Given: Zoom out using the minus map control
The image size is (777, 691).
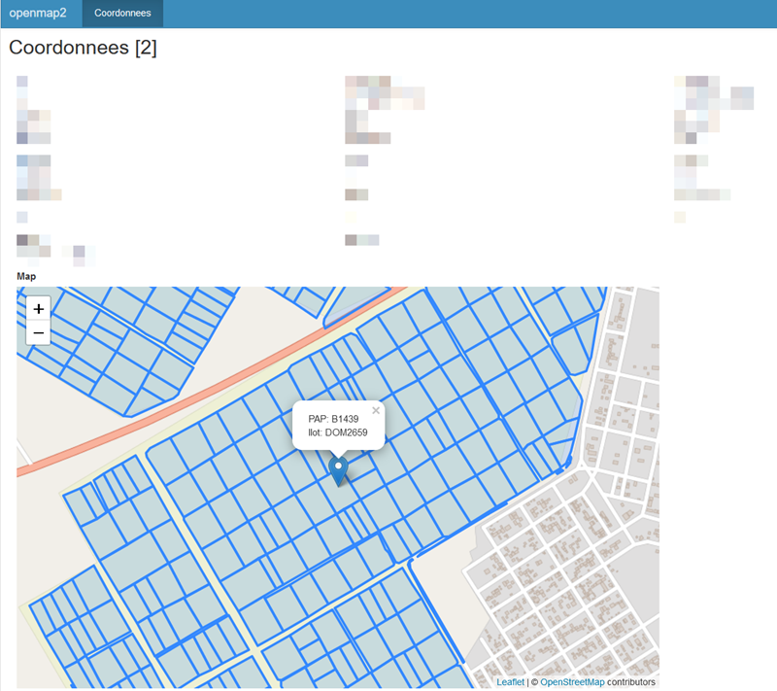Looking at the screenshot, I should pos(38,331).
